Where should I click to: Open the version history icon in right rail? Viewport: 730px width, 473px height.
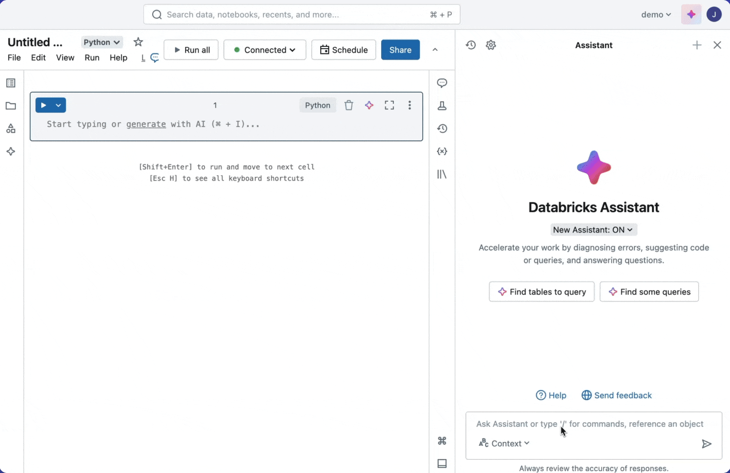coord(442,128)
